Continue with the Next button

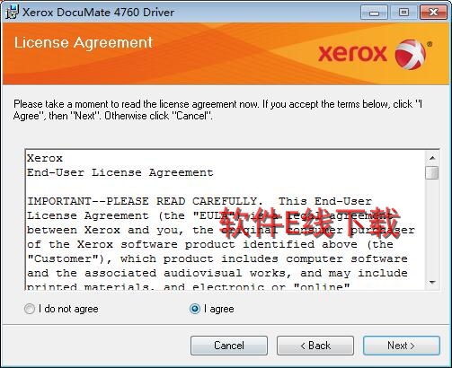pyautogui.click(x=402, y=346)
